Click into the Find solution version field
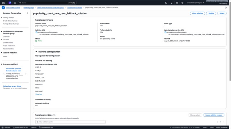 point(71,122)
